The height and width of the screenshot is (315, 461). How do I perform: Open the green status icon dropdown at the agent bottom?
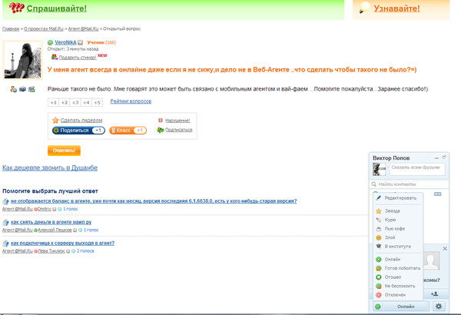pos(378,307)
